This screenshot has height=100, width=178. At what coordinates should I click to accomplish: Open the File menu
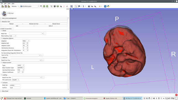coord(2,4)
